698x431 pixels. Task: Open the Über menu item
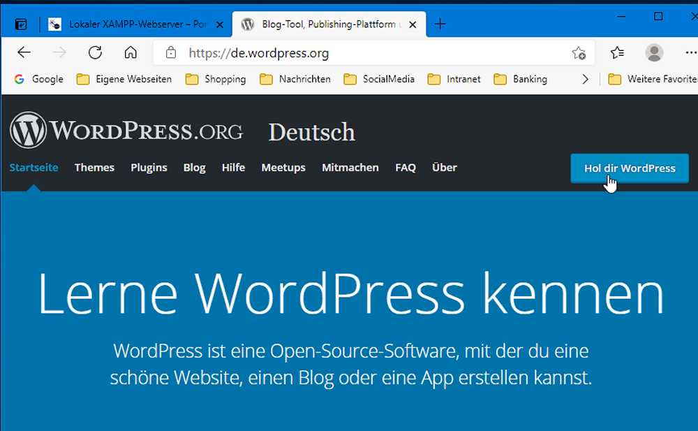[444, 168]
